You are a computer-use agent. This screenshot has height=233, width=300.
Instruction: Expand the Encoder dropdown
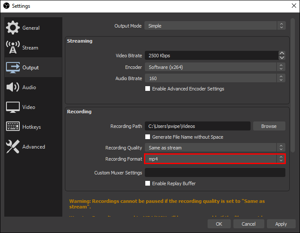coord(215,67)
